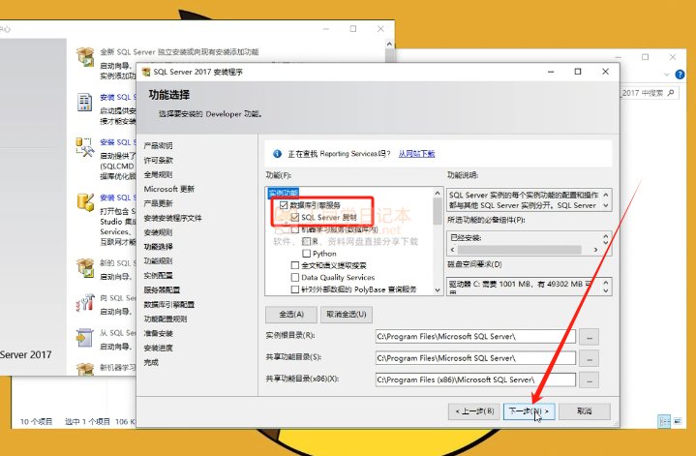Image resolution: width=696 pixels, height=456 pixels.
Task: Click the 新机器学习 box icon at list bottom
Action: pyautogui.click(x=85, y=370)
